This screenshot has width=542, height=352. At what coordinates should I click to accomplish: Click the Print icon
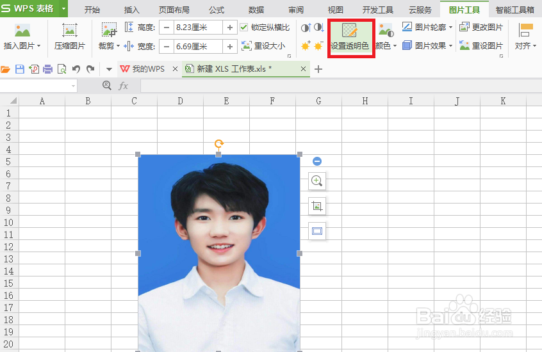pos(47,69)
